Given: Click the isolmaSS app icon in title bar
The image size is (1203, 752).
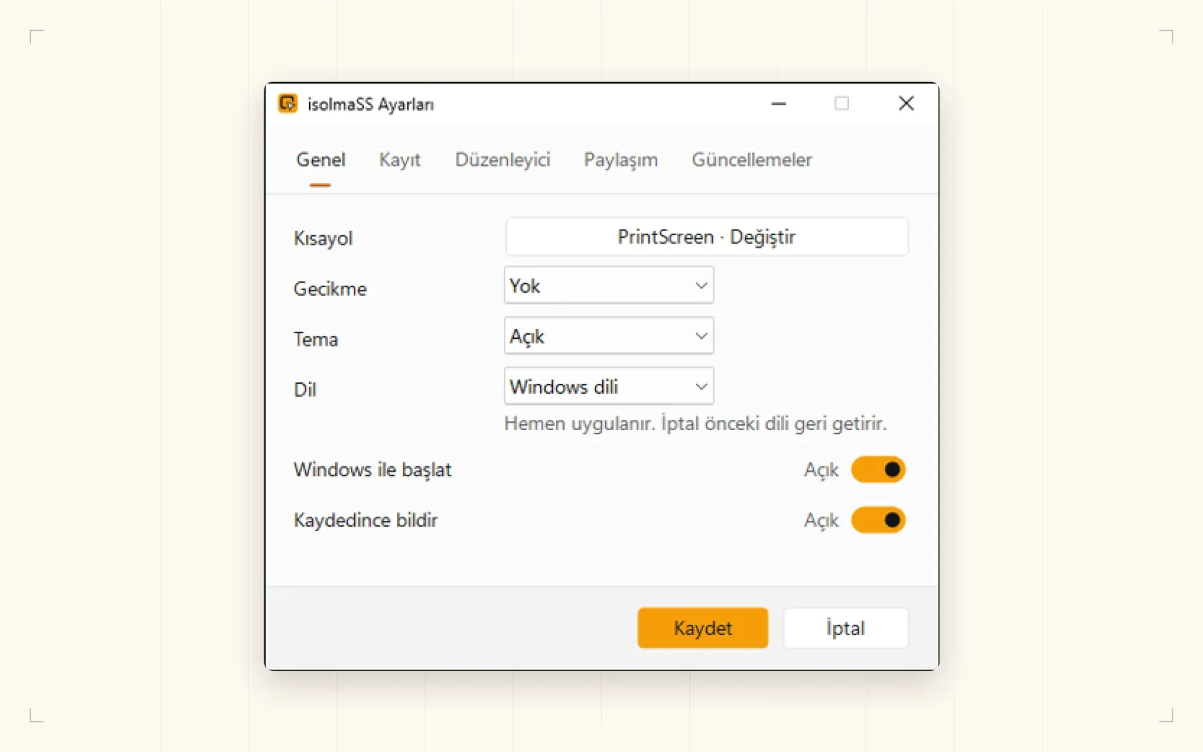Looking at the screenshot, I should [x=288, y=103].
